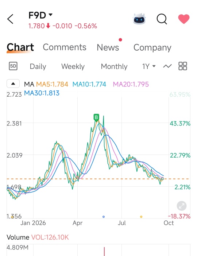Viewport: 197px width, 256px height.
Task: Go back with the left arrow
Action: point(10,19)
